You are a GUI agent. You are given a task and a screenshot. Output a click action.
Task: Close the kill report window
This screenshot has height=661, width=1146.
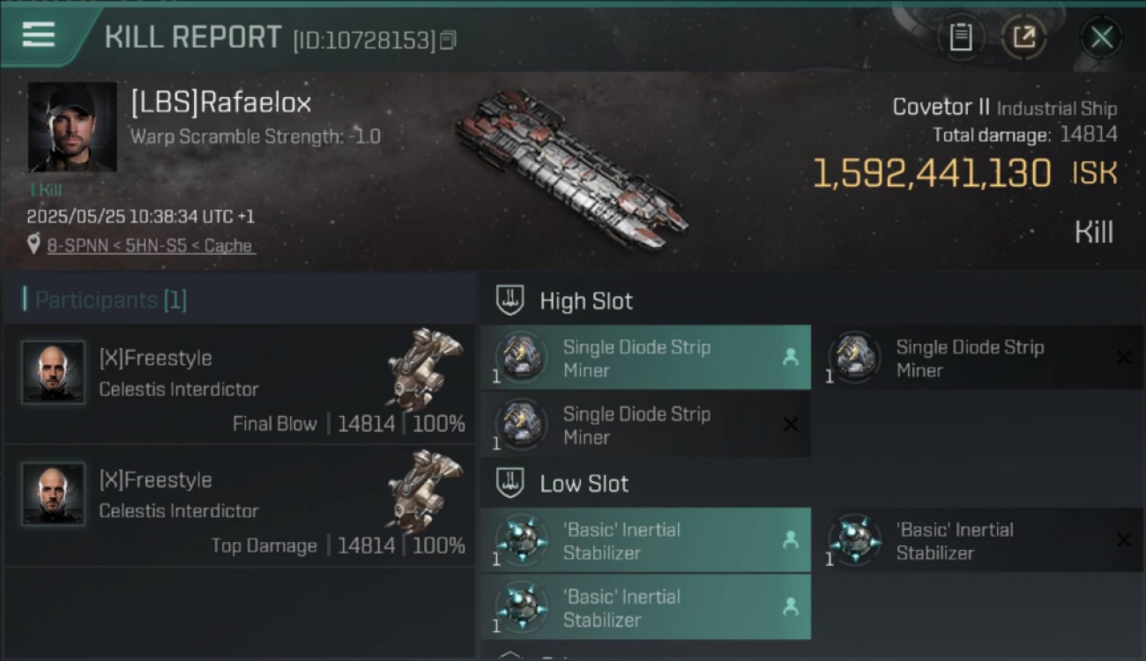[1101, 37]
